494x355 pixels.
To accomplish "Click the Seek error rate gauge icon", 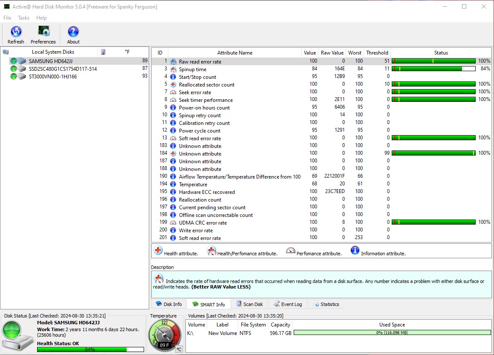I will pos(173,92).
